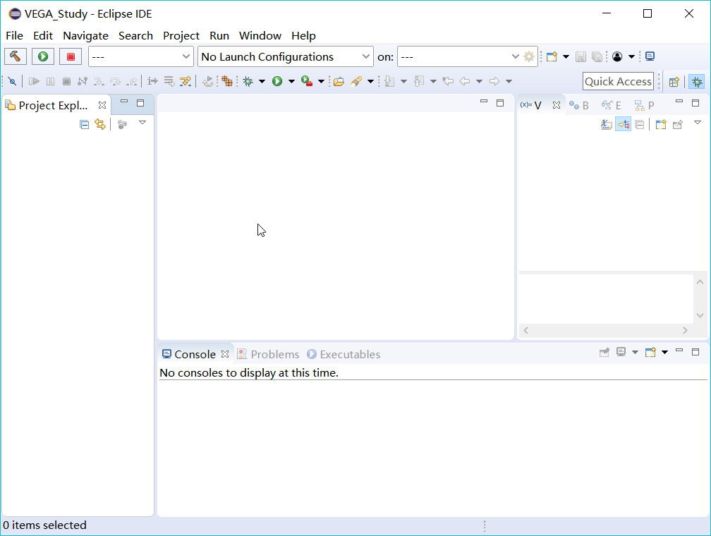Click the Drop To Frame icon
Screen dimensions: 711x536
169,81
